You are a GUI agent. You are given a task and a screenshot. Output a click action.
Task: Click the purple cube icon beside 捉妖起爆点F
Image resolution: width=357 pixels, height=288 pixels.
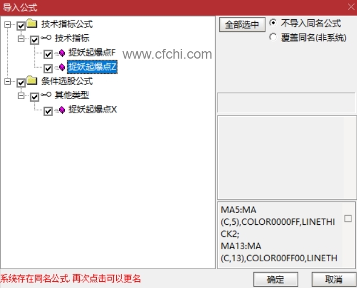[x=62, y=53]
